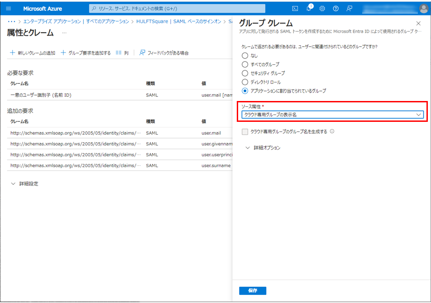Screen dimensions: 431x303
Task: Expand the 詳細設定 section
Action: (25, 184)
